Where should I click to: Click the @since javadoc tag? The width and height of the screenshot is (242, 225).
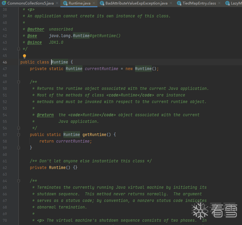[35, 43]
